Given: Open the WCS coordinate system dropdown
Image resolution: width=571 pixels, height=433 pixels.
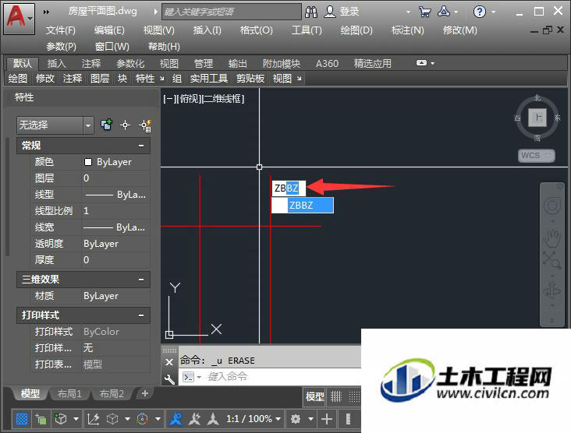Looking at the screenshot, I should tap(537, 155).
